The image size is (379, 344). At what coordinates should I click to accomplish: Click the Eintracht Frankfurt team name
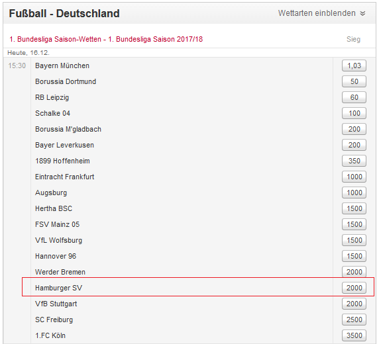[x=64, y=177]
